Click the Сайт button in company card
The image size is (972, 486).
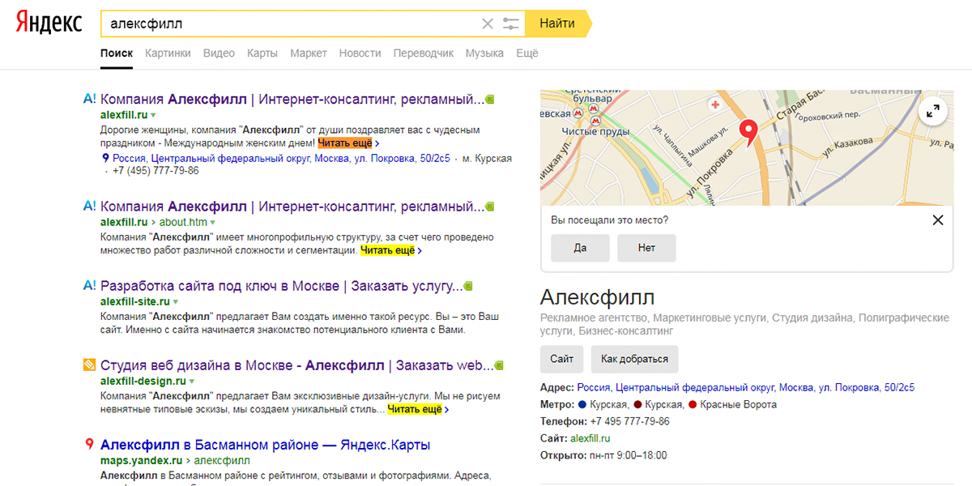561,359
